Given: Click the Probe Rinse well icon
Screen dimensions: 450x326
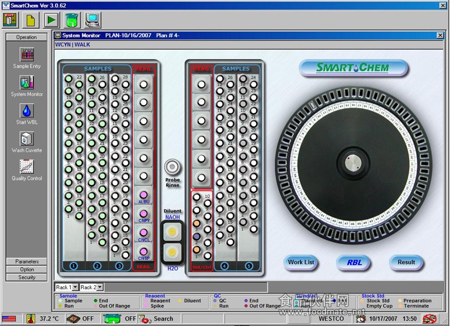Looking at the screenshot, I should point(172,167).
